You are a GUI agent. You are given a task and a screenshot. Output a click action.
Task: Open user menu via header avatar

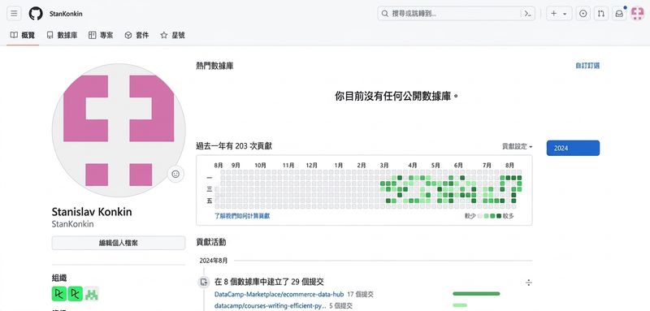click(x=637, y=14)
